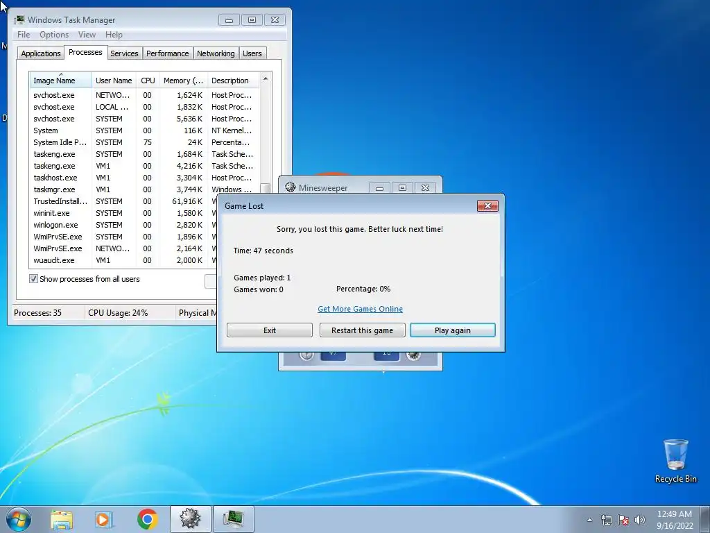Open Get More Games Online link

click(360, 309)
